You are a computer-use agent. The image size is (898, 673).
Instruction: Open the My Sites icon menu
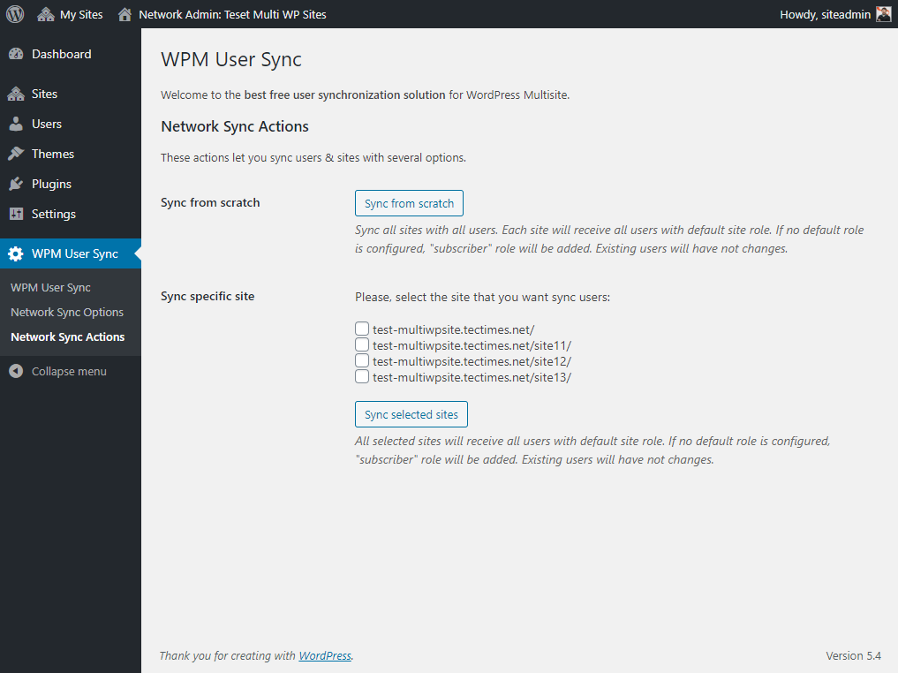(46, 14)
